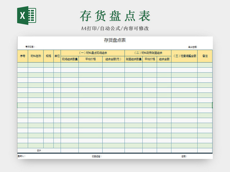
Task: Click the 日期 label at bottom right
Action: click(184, 156)
